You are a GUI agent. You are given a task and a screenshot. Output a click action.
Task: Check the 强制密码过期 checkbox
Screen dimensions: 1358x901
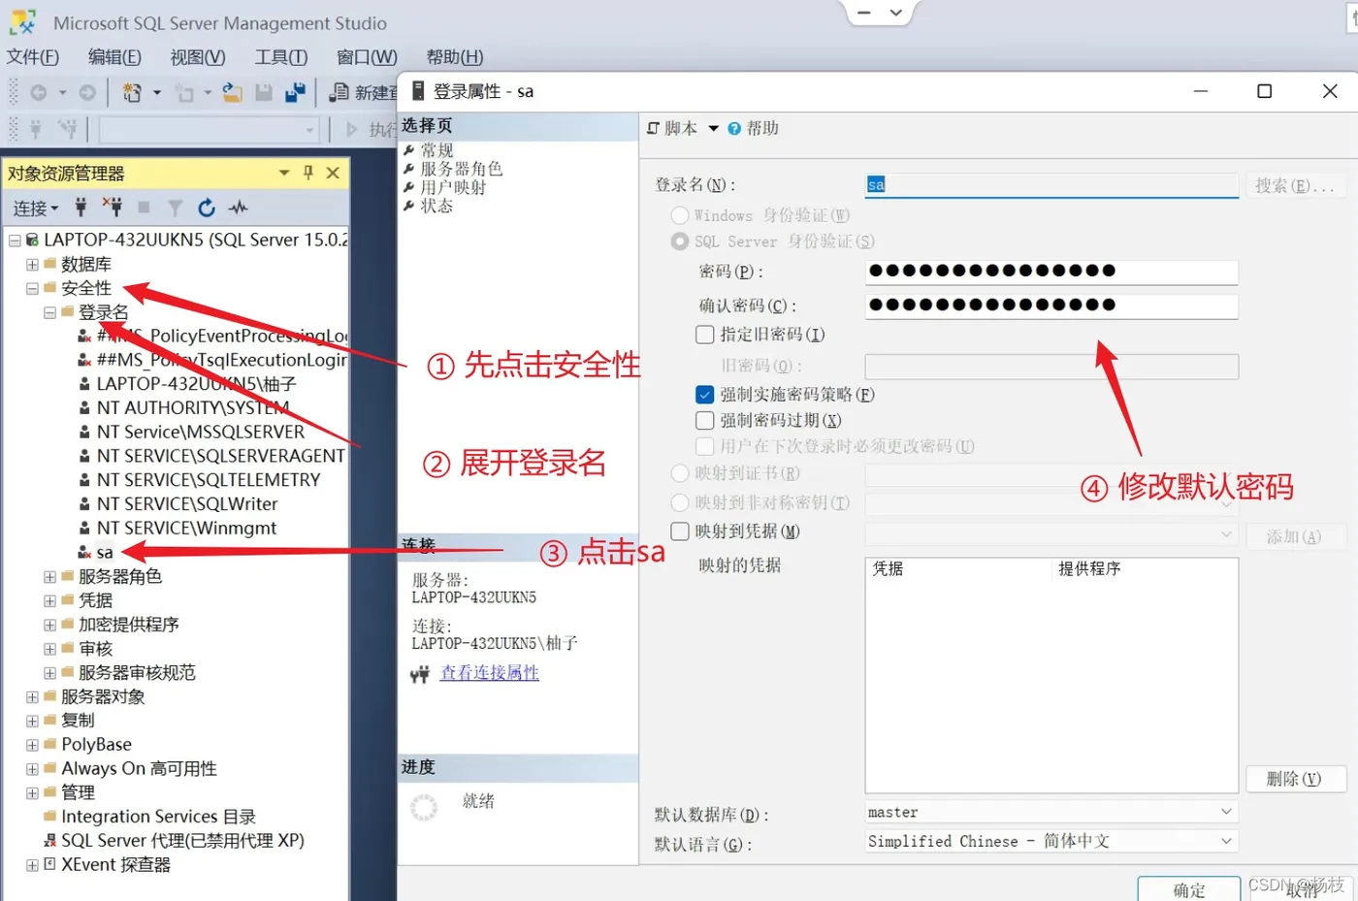(x=705, y=420)
